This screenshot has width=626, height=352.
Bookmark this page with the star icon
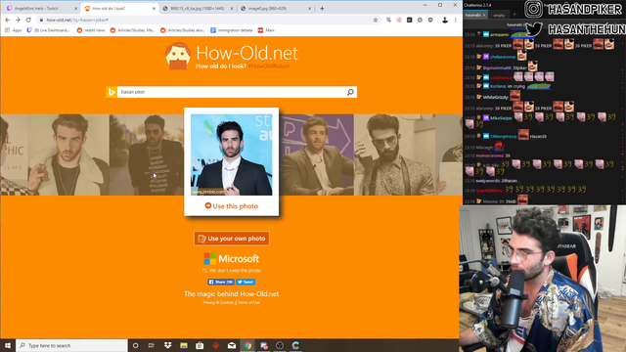[x=376, y=20]
